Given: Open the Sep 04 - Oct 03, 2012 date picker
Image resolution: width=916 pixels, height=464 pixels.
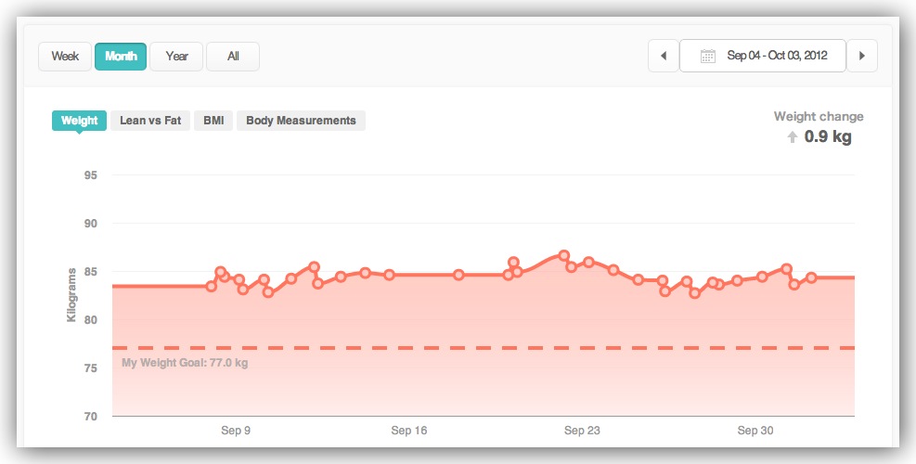Looking at the screenshot, I should click(763, 57).
